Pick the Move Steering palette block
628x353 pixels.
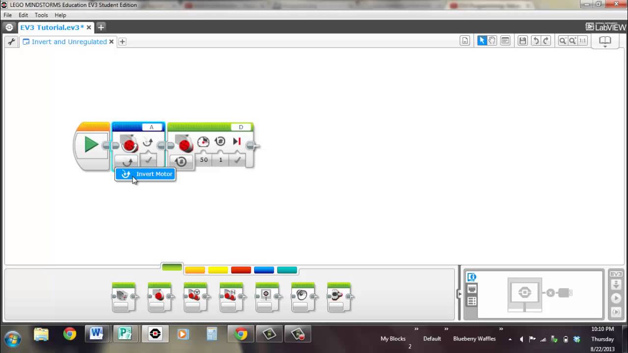195,297
